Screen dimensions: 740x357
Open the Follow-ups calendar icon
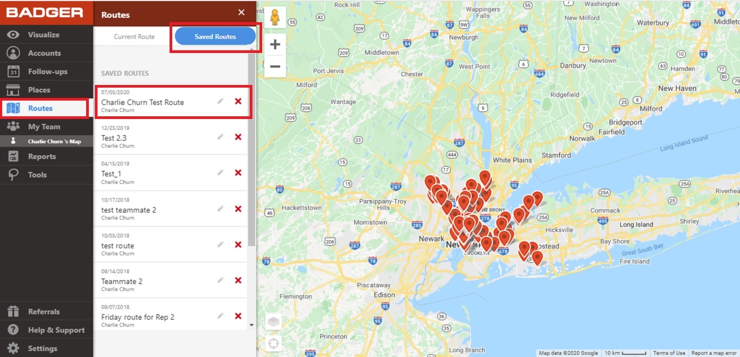(x=13, y=71)
